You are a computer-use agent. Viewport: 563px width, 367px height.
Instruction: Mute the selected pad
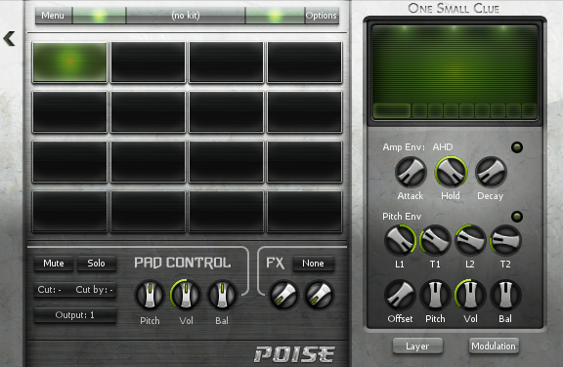[x=54, y=264]
